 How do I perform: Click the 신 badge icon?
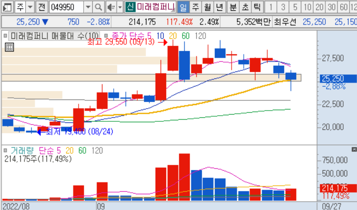pos(130,7)
